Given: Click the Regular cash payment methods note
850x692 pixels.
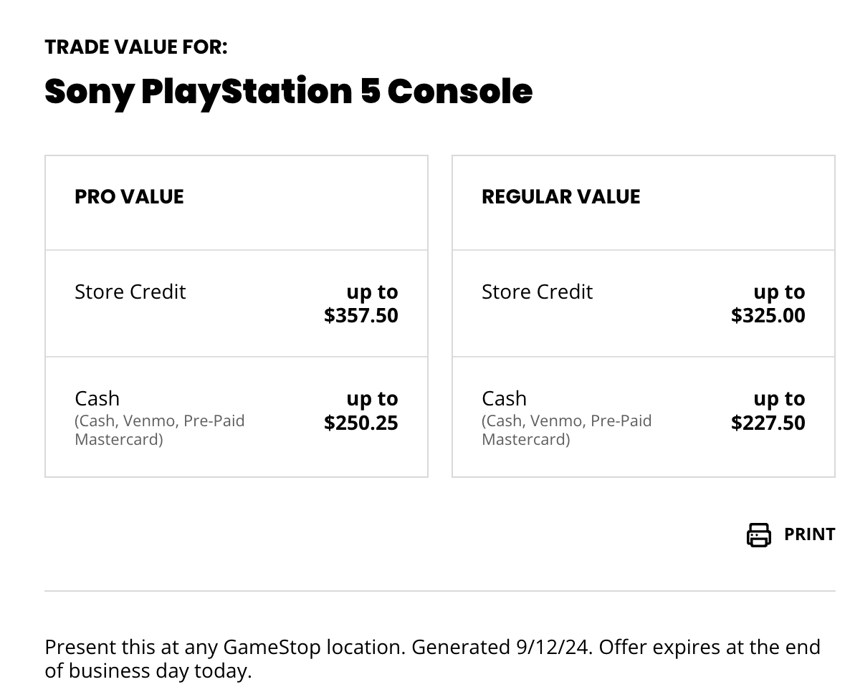Looking at the screenshot, I should [566, 431].
